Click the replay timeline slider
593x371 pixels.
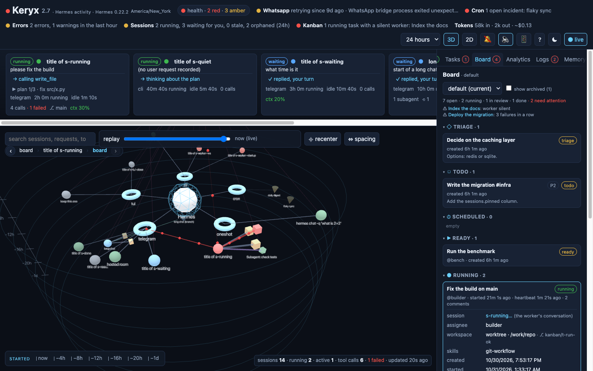click(x=177, y=139)
